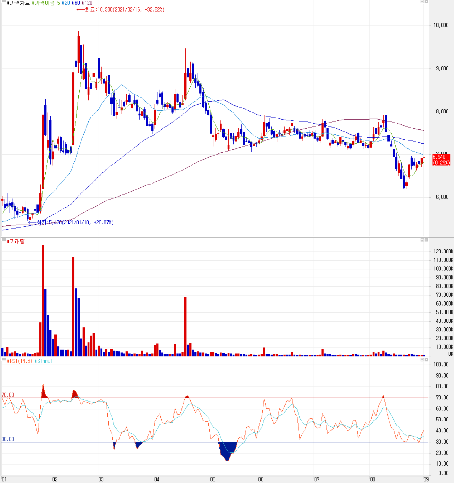Screen dimensions: 454x483
Task: Select the 가격차트 legend label
Action: point(20,3)
